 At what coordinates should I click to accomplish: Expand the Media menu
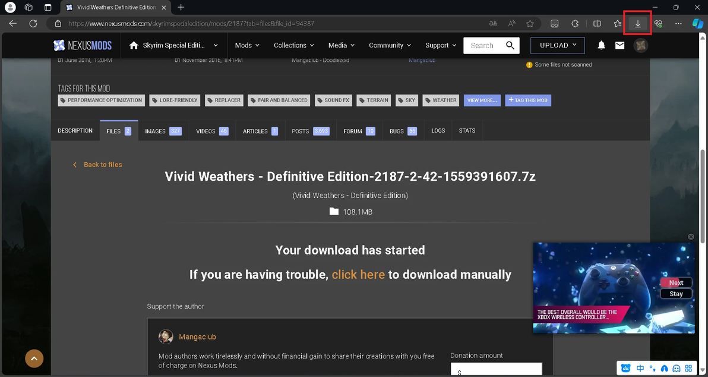(342, 45)
